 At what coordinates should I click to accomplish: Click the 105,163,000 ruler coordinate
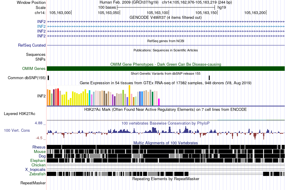pyautogui.click(x=60, y=13)
